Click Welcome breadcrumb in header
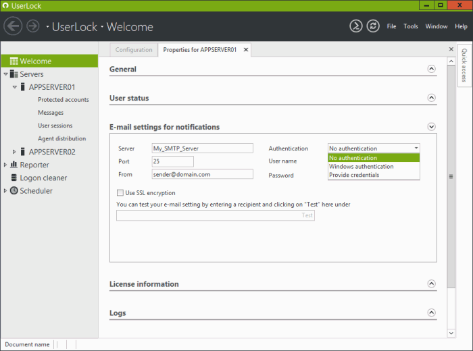The height and width of the screenshot is (351, 473). (x=130, y=27)
